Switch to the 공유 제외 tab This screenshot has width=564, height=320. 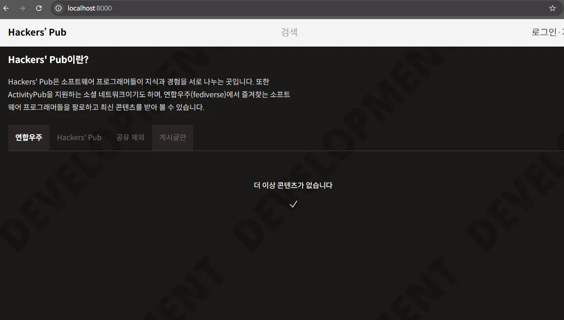[130, 137]
